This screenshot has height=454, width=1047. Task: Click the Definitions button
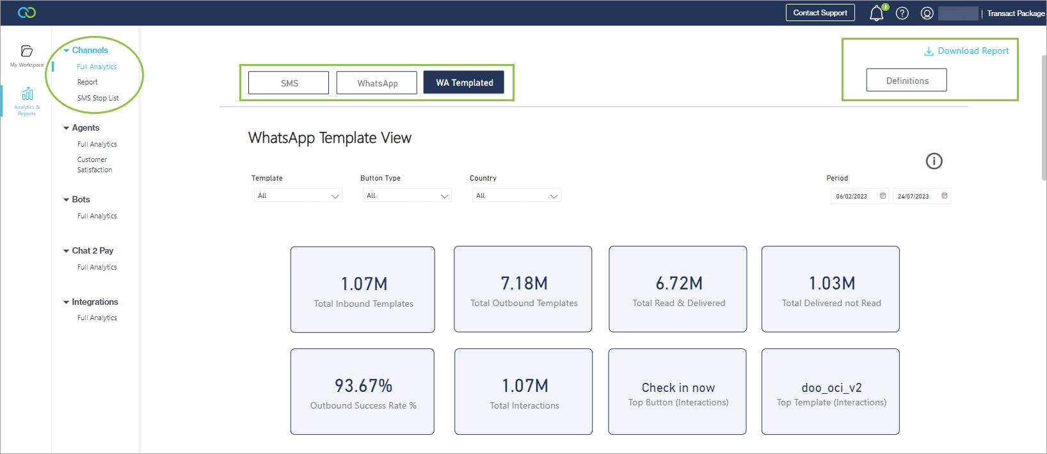coord(906,81)
